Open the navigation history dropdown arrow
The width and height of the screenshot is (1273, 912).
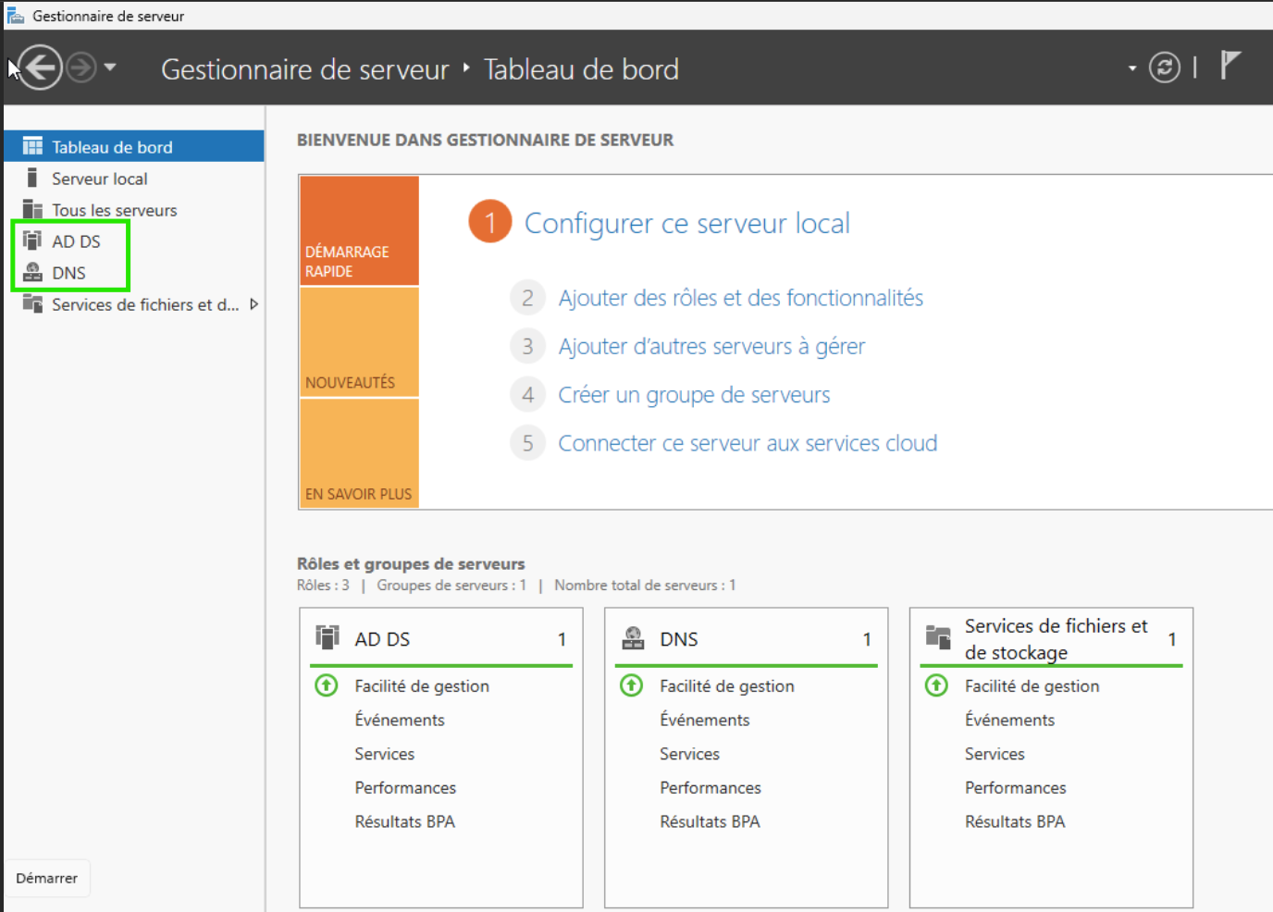[x=110, y=68]
